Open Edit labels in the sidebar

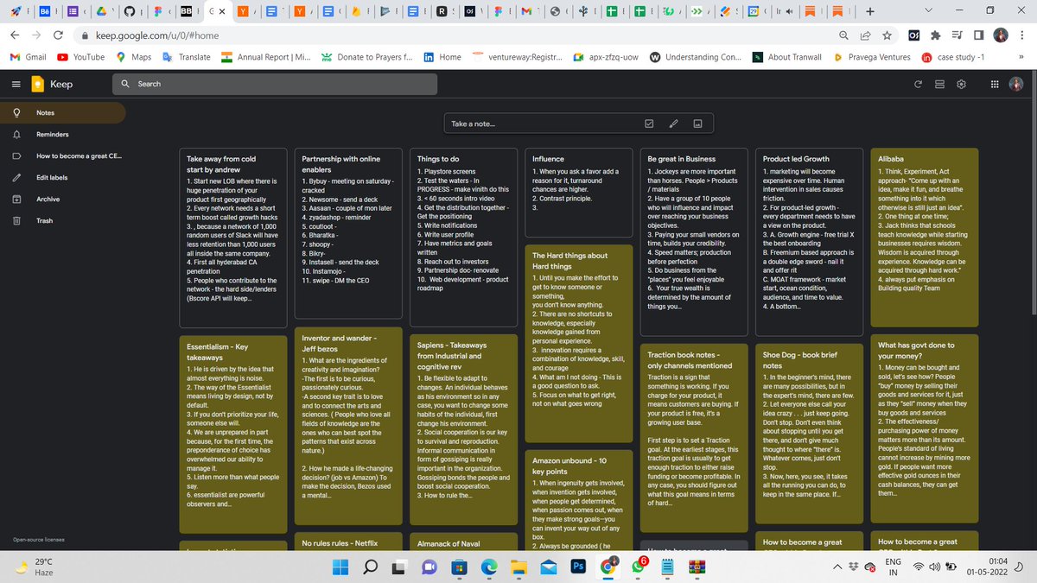pyautogui.click(x=62, y=178)
